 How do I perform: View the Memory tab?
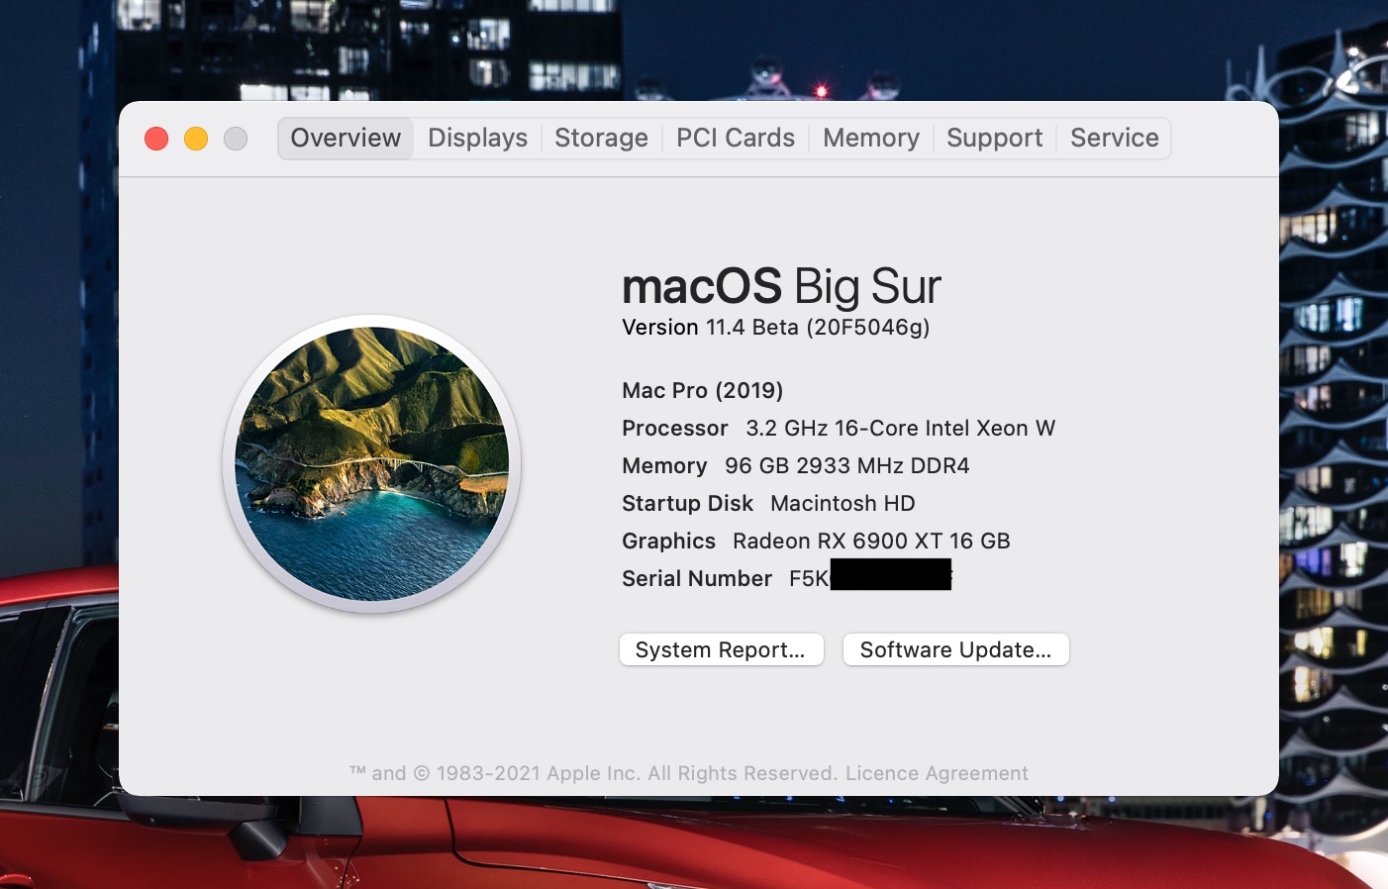click(871, 138)
